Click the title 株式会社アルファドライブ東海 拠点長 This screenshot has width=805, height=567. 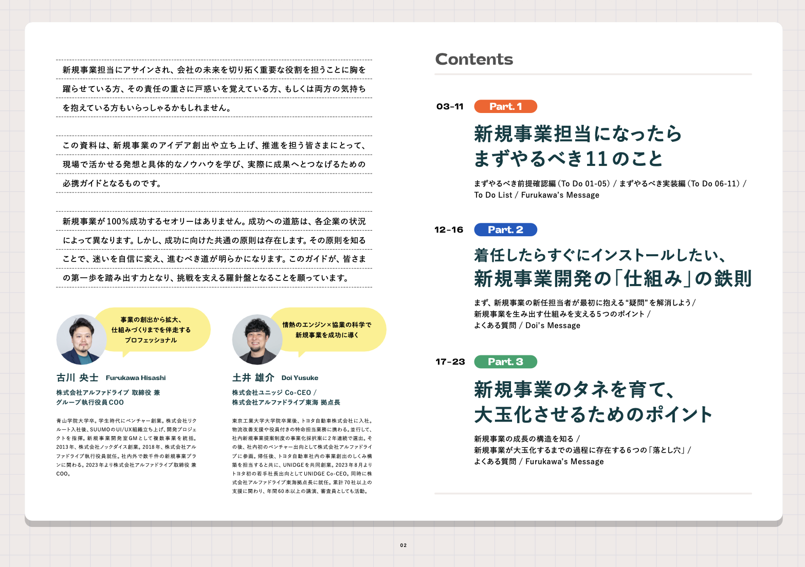pos(286,402)
